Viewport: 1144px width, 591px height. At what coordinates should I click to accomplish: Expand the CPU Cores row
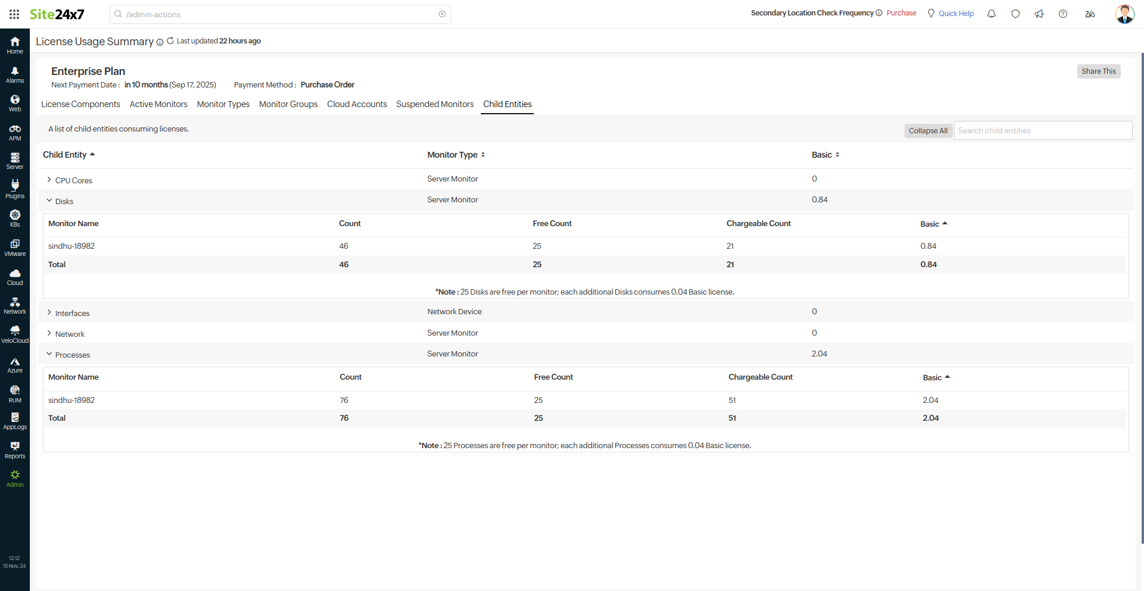pyautogui.click(x=49, y=180)
